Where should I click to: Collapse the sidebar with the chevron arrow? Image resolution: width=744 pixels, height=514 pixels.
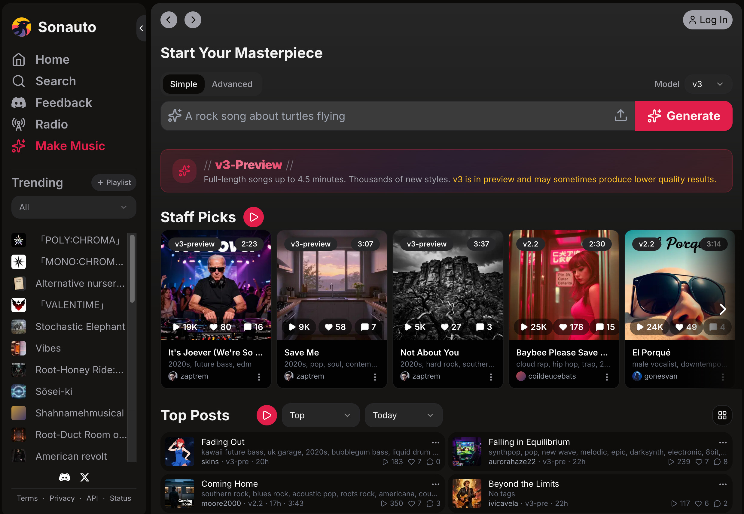point(141,28)
